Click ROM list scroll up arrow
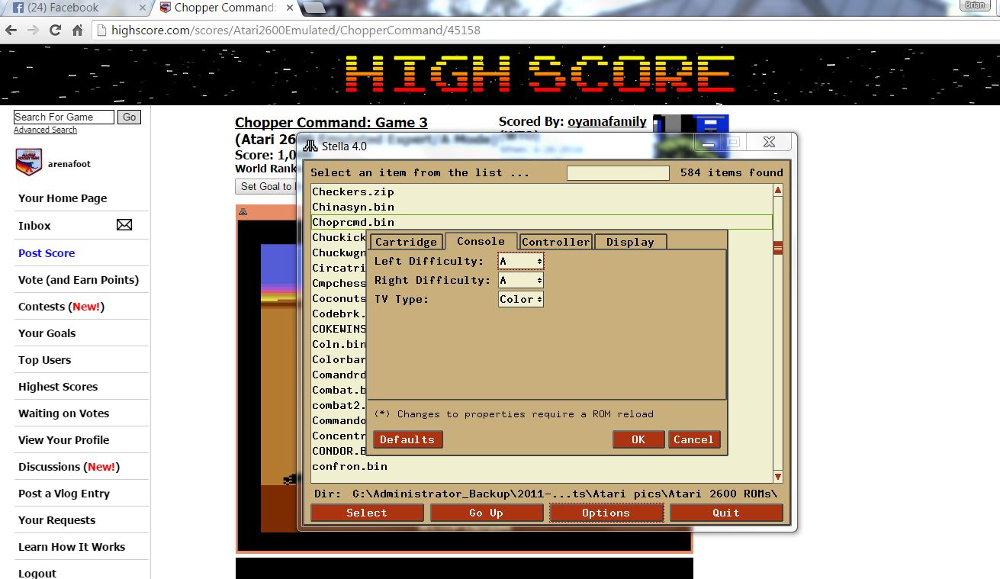This screenshot has width=1000, height=579. 778,190
